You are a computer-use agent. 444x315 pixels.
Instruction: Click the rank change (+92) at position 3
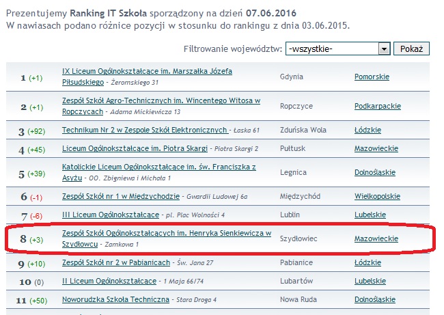coord(36,131)
